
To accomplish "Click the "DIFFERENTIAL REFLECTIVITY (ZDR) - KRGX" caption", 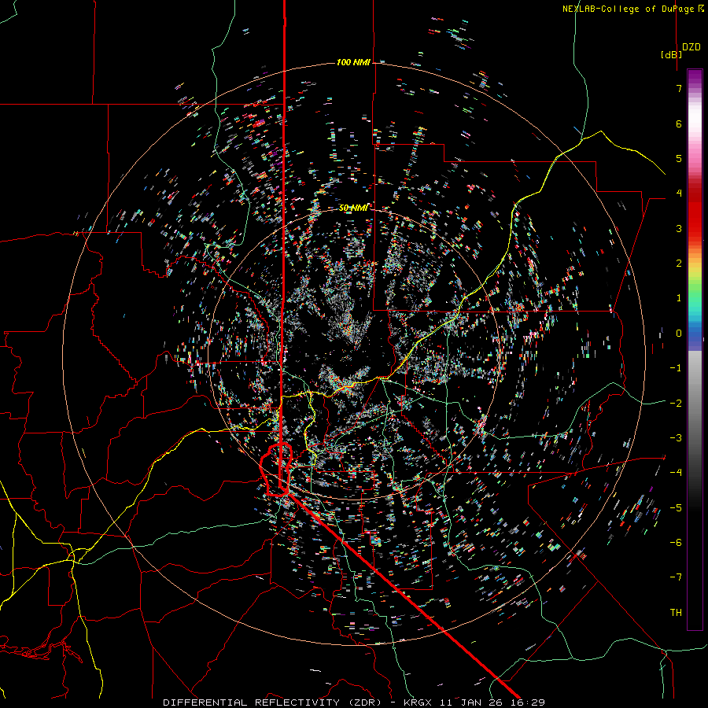I will point(300,702).
